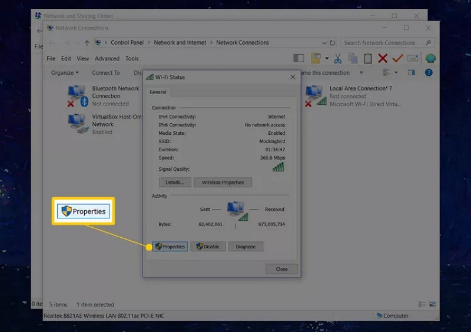Viewport: 471px width, 332px height.
Task: Expand the toolbar overflow chevron
Action: (x=361, y=73)
